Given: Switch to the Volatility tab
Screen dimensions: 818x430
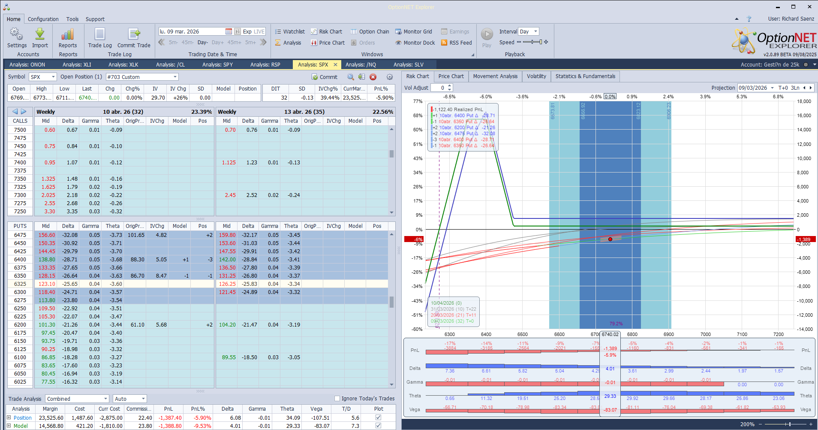Looking at the screenshot, I should (x=536, y=76).
